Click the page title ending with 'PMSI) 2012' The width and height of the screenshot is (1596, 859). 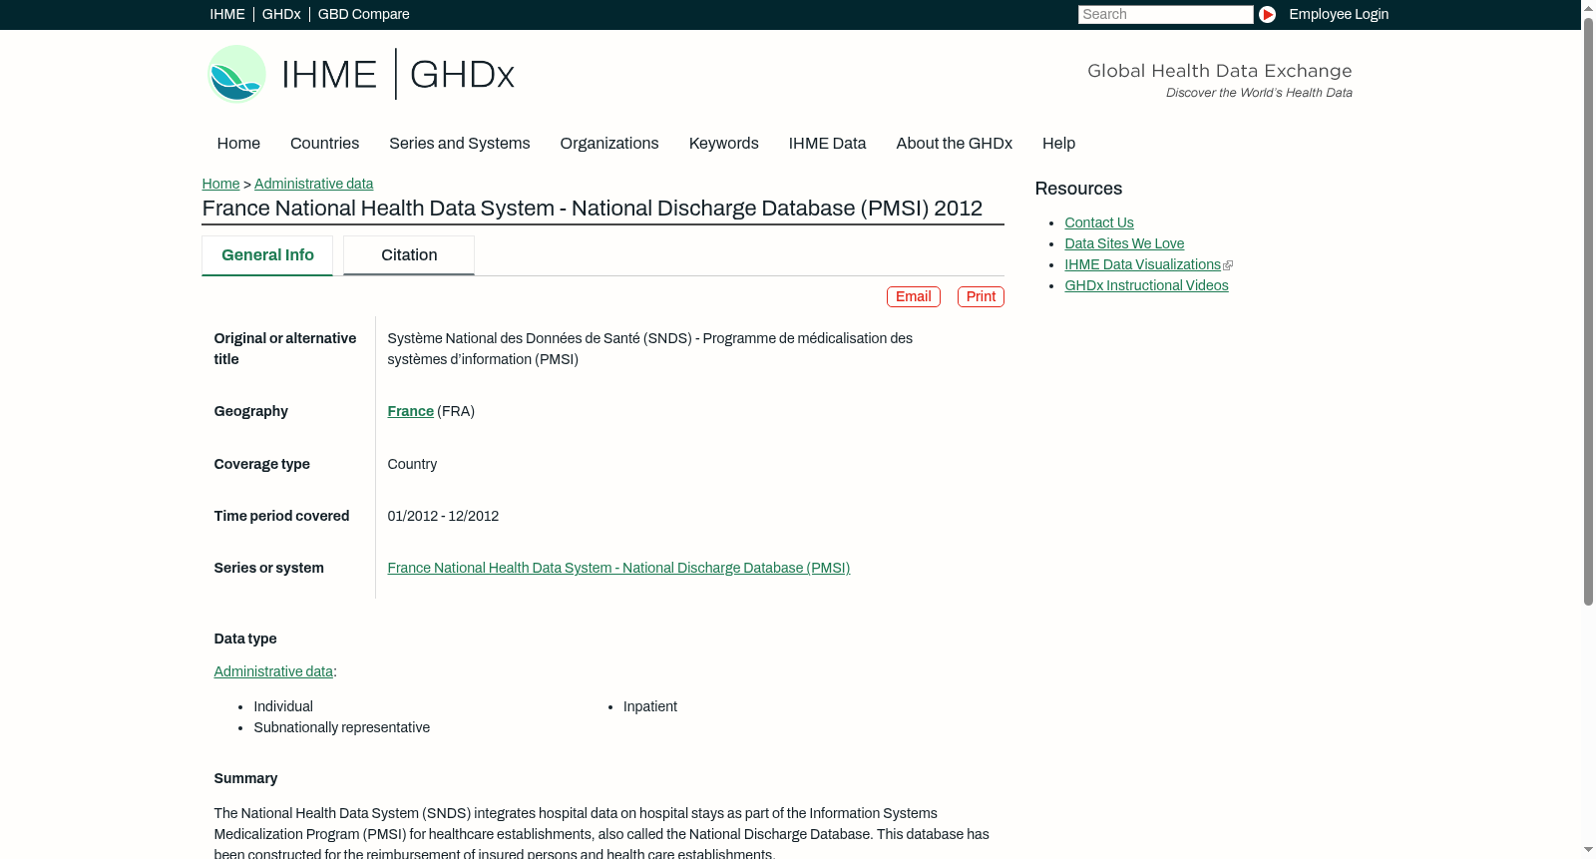tap(593, 209)
